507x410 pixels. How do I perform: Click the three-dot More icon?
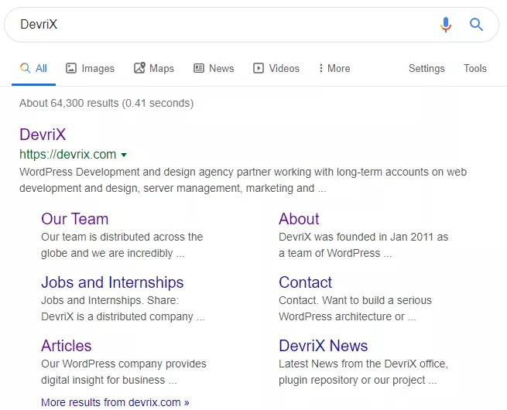[320, 68]
